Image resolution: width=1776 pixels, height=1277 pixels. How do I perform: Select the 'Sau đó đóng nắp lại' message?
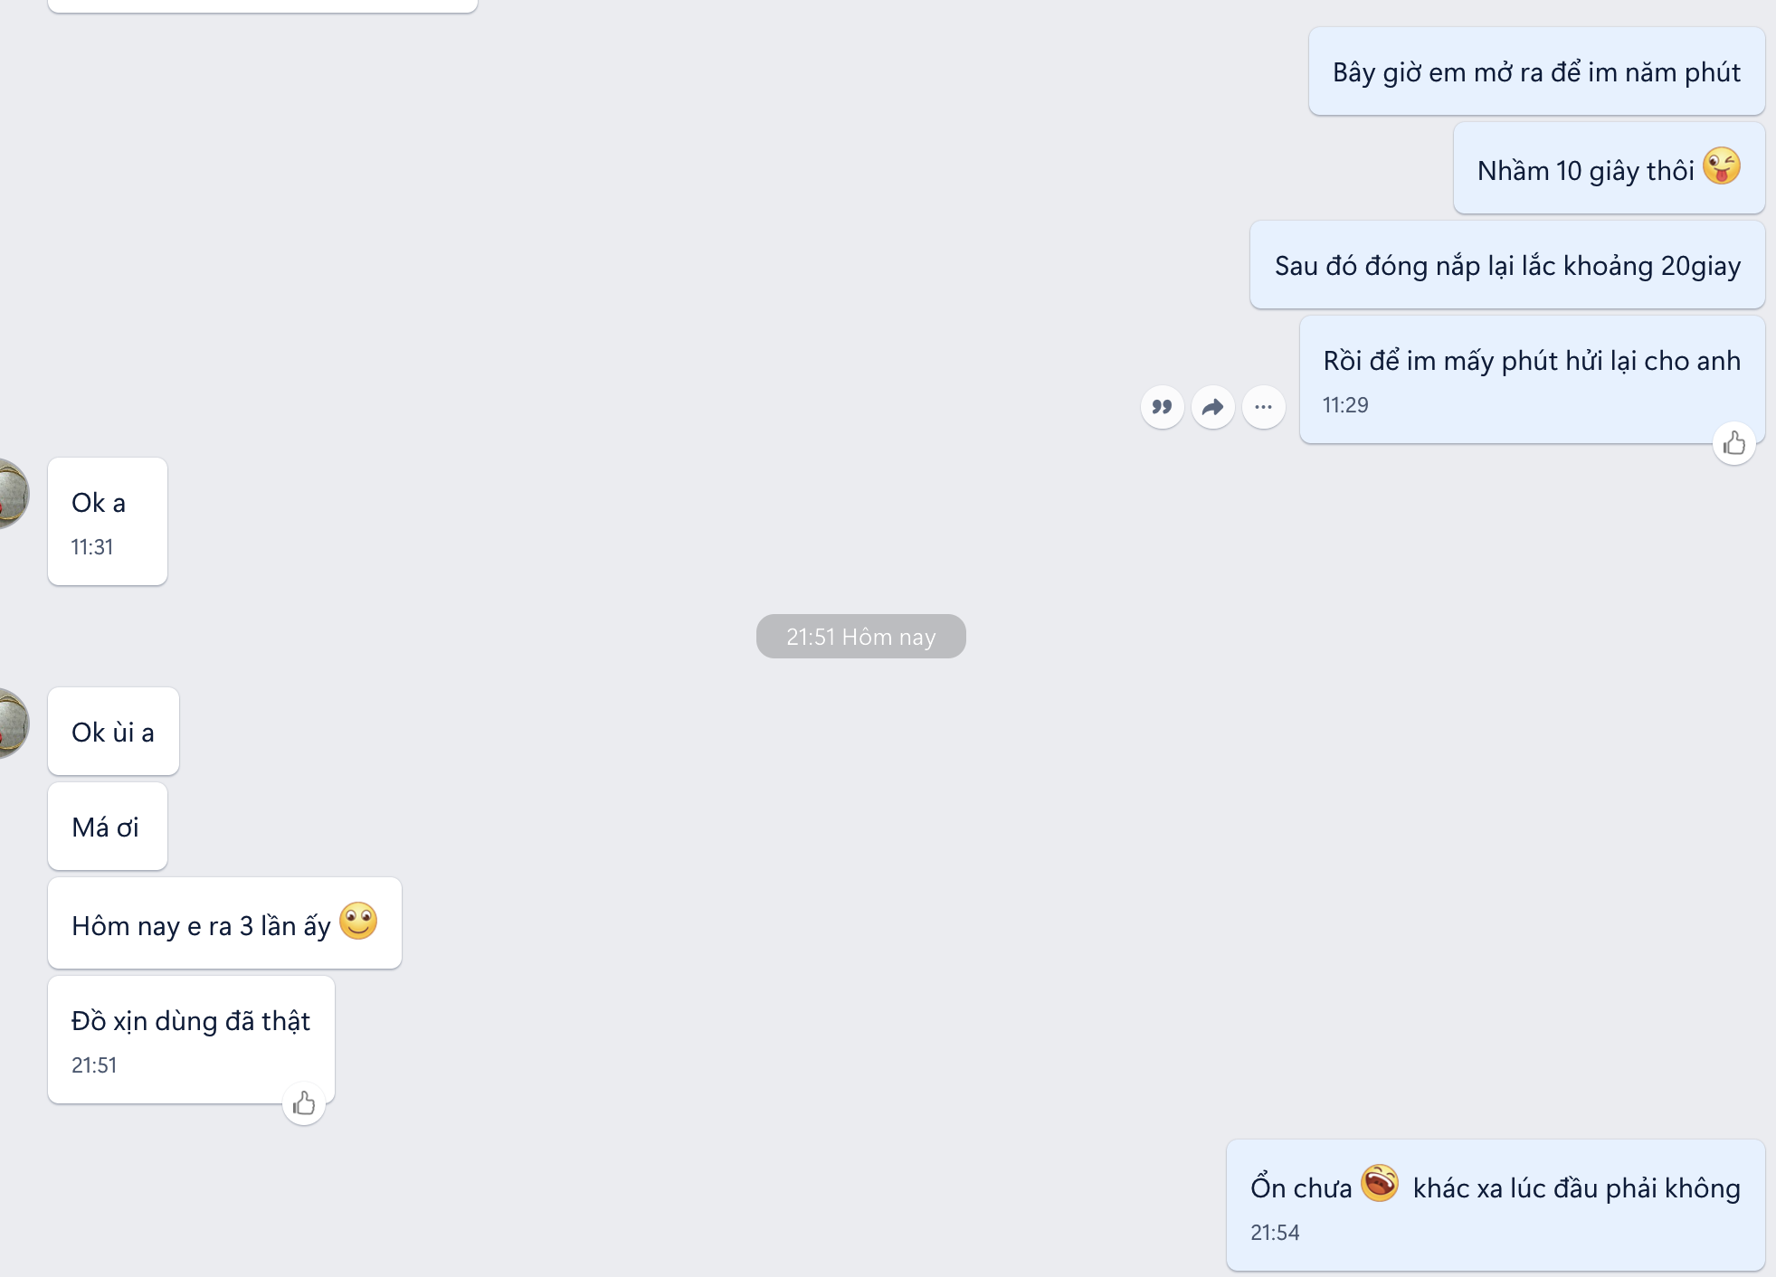coord(1506,266)
